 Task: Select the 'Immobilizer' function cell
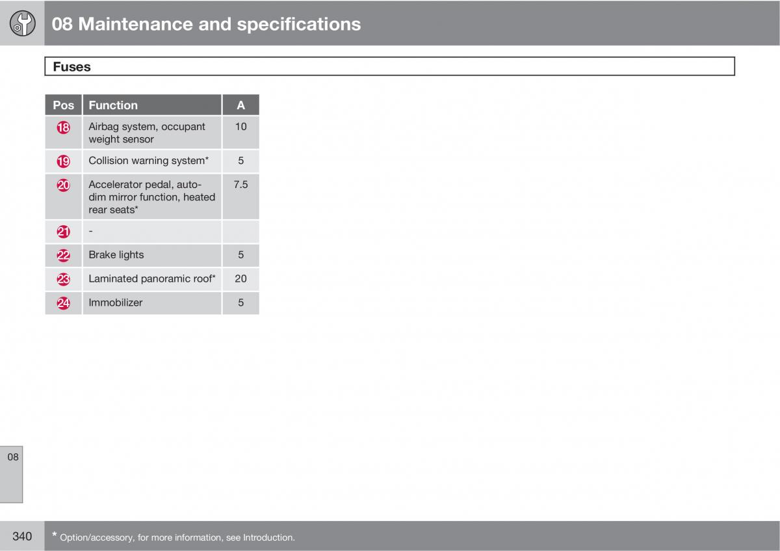coord(116,302)
